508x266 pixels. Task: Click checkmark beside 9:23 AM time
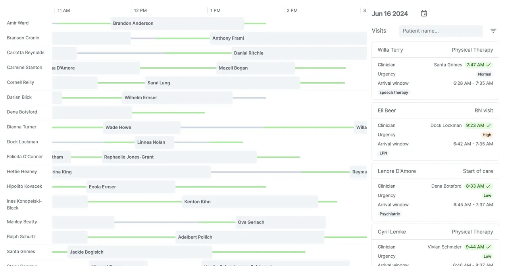tap(489, 125)
